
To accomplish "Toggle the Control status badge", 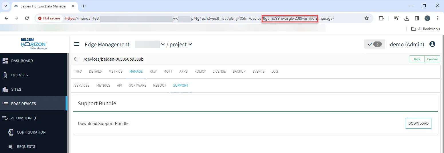I will tap(432, 59).
